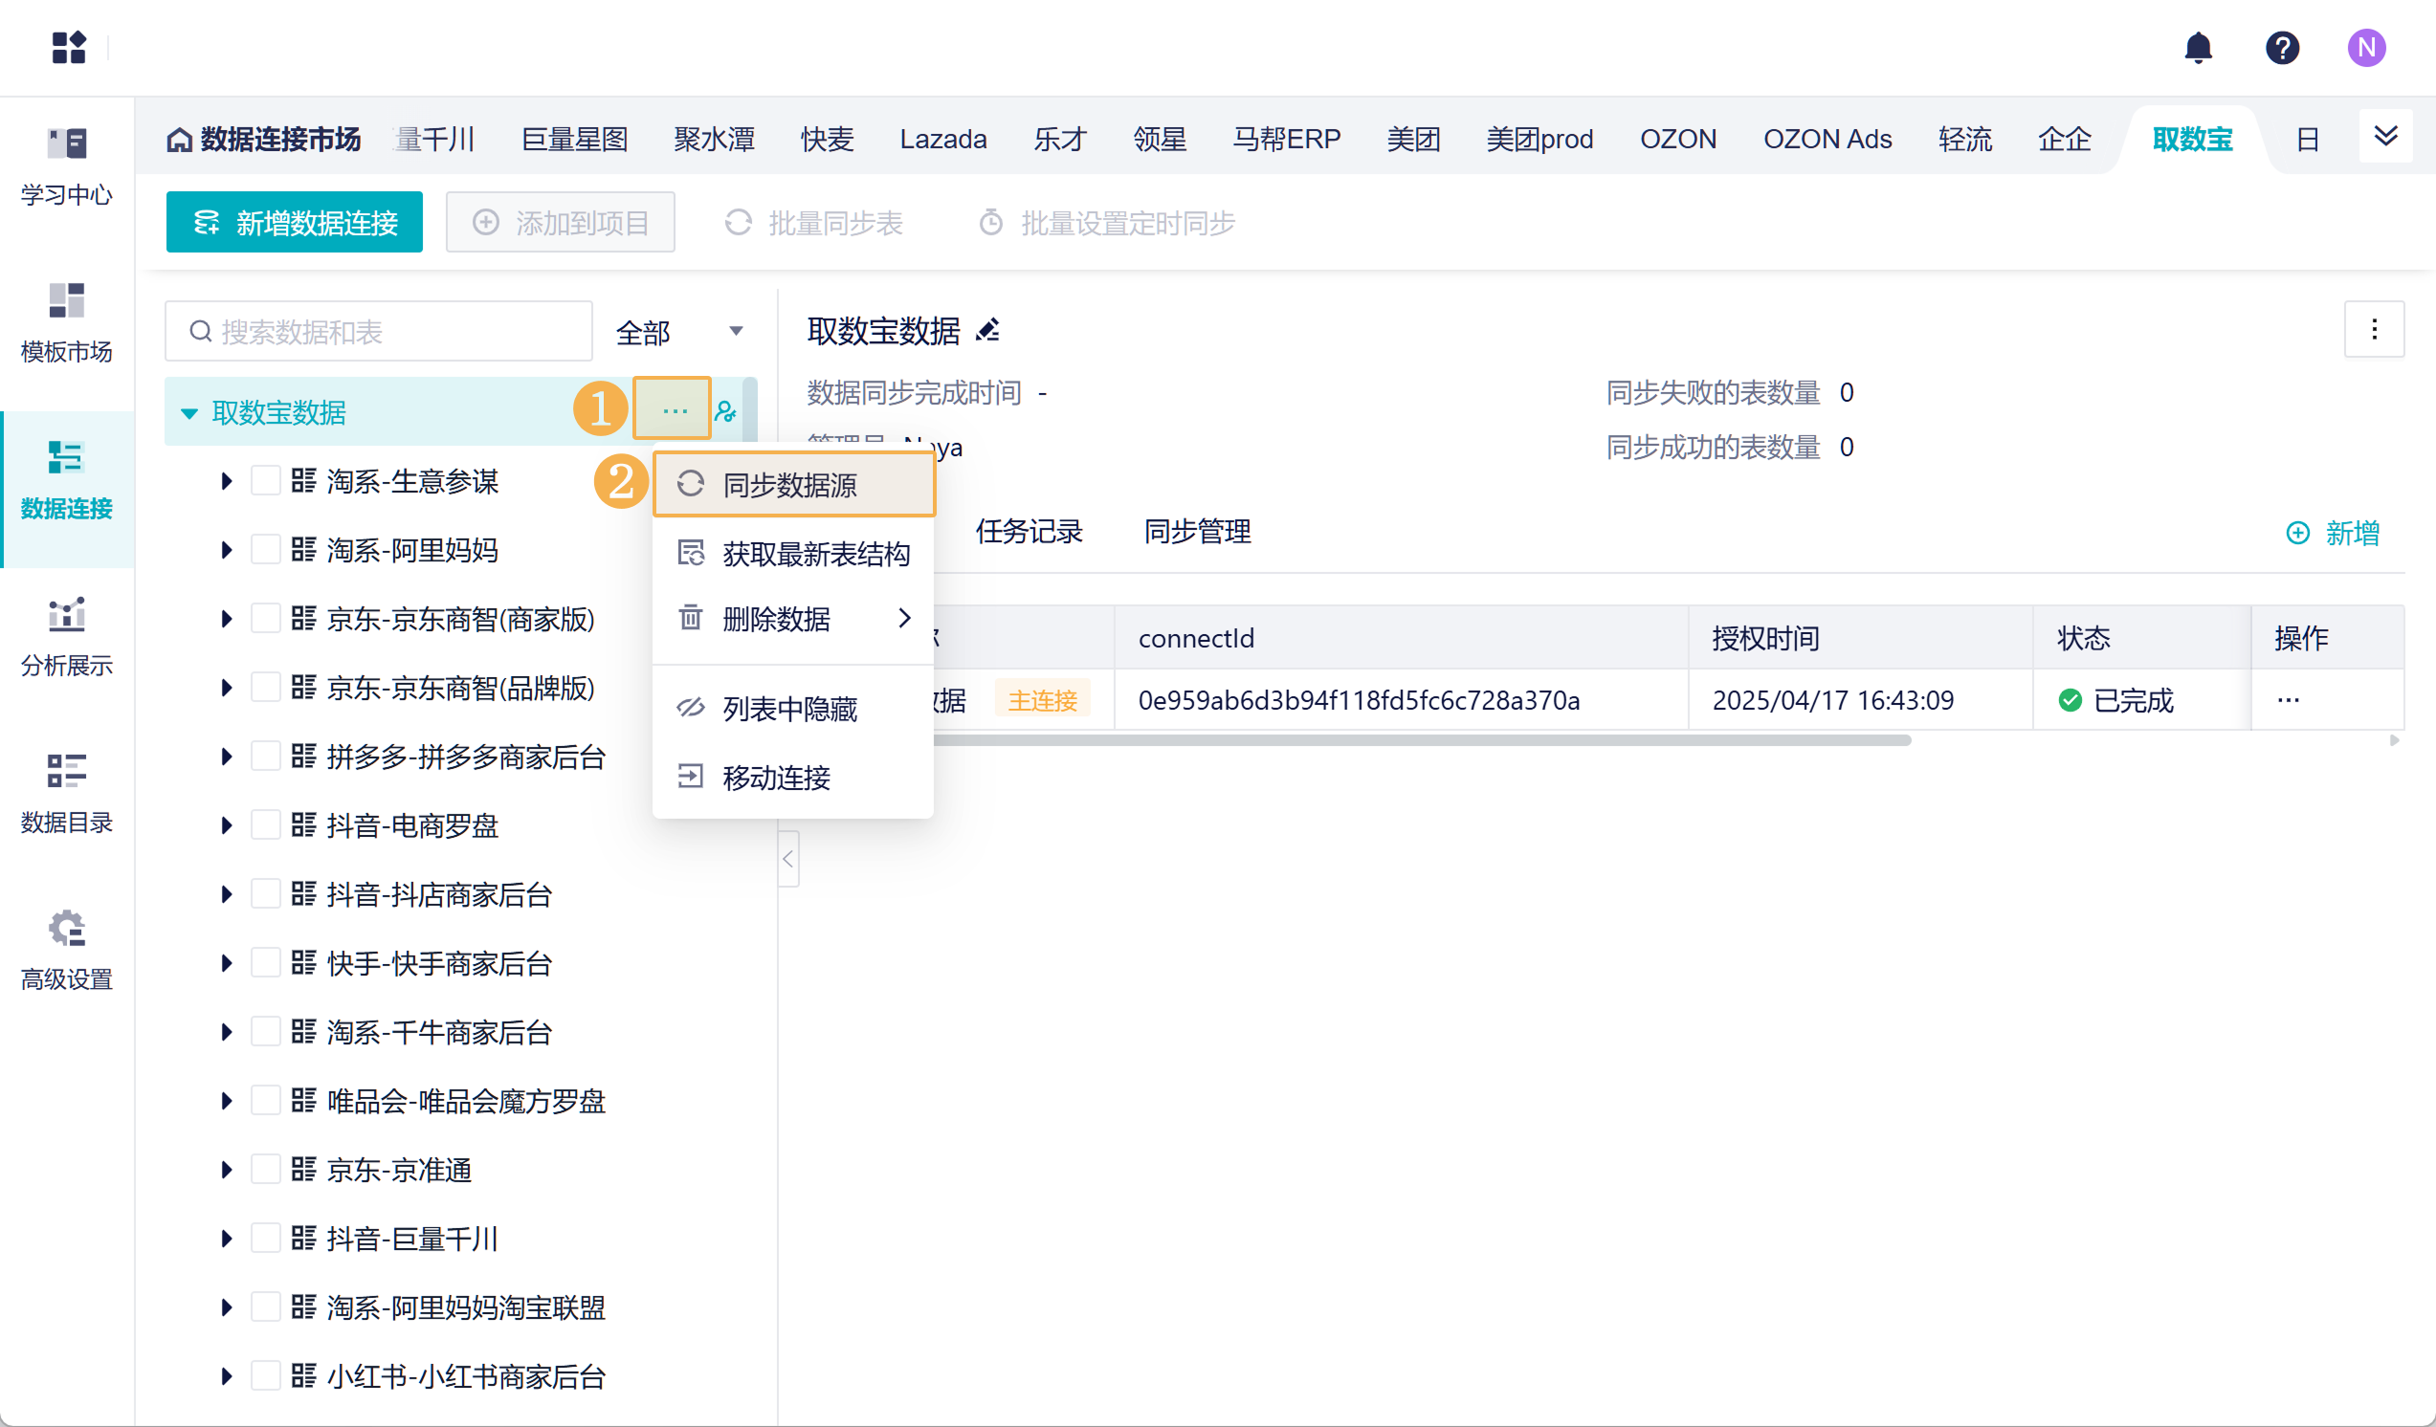Select the 京东-京准通 checkbox

point(265,1169)
